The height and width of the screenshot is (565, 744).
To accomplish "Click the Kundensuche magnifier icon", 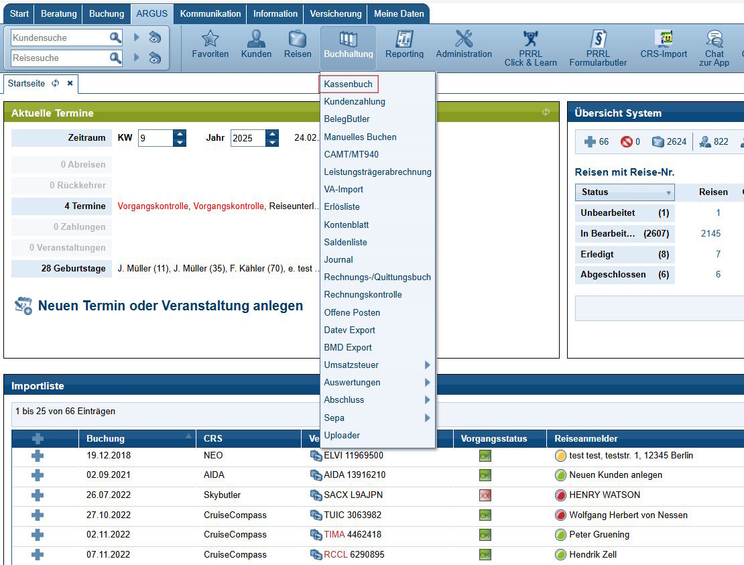I will pos(115,38).
